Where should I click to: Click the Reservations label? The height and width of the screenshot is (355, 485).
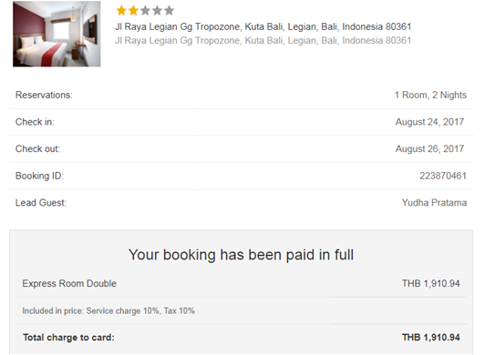(44, 95)
